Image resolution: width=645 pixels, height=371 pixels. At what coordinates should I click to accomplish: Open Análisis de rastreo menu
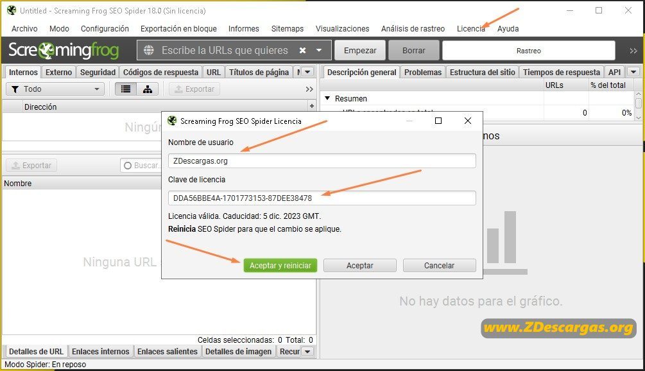point(413,29)
